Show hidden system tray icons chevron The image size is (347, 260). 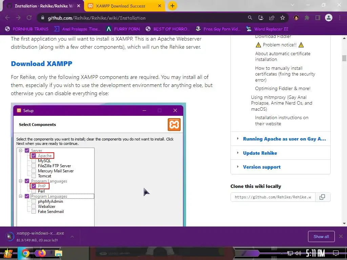(282, 253)
